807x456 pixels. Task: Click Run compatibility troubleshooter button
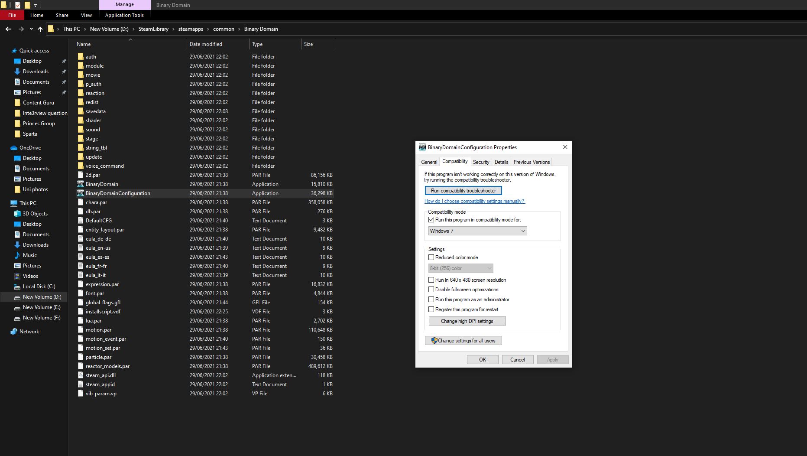point(463,191)
